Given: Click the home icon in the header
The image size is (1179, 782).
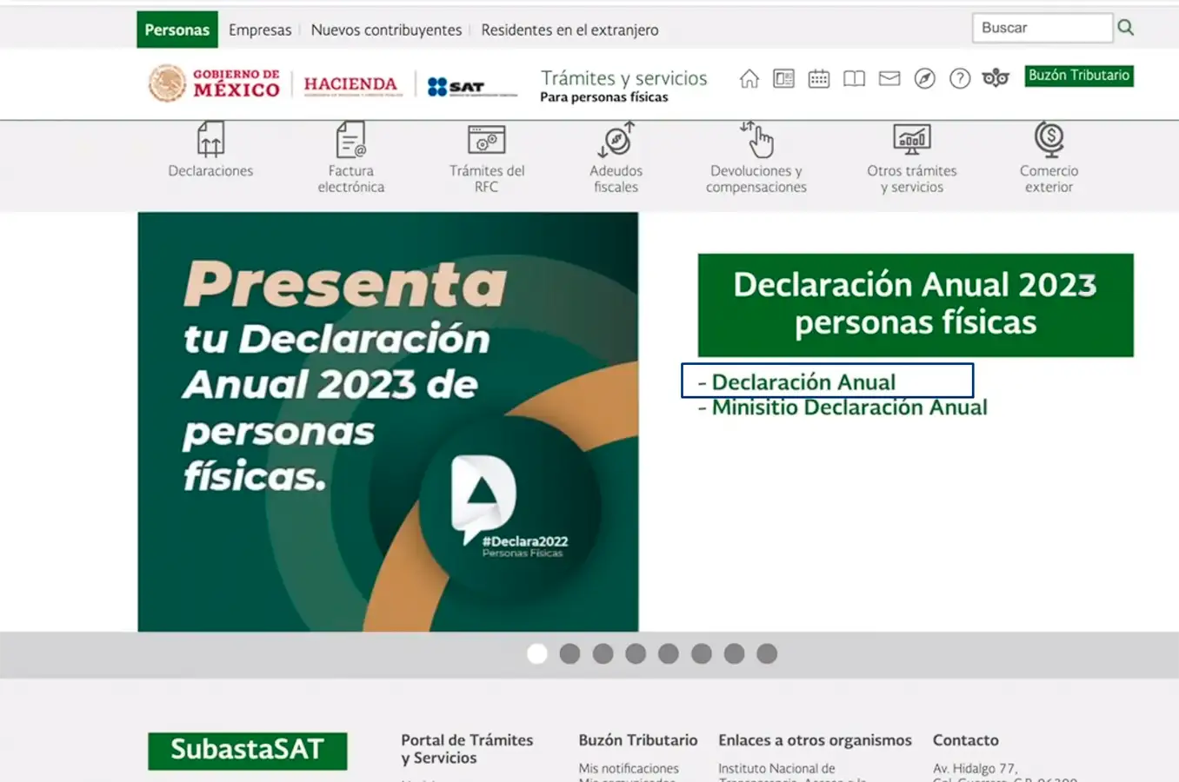Looking at the screenshot, I should 749,79.
